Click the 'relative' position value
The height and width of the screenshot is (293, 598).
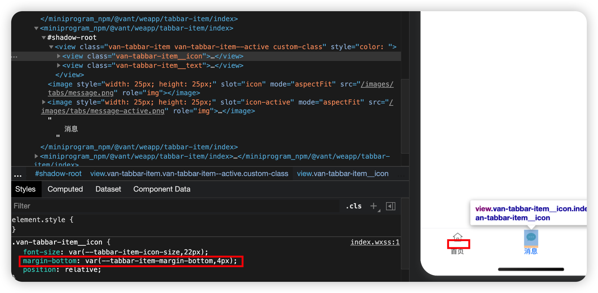coord(81,270)
